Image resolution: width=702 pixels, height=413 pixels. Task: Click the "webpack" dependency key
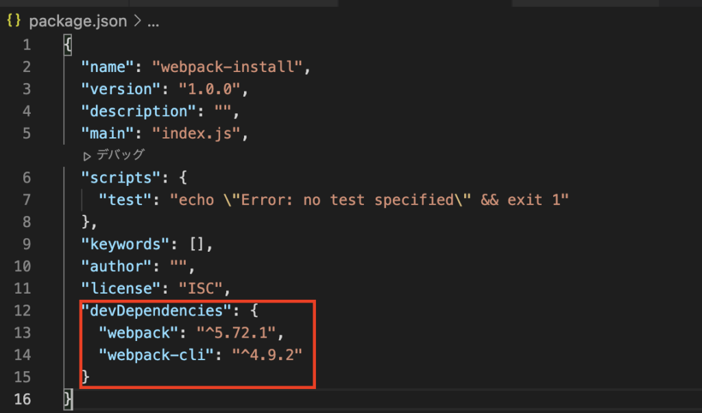tap(138, 333)
